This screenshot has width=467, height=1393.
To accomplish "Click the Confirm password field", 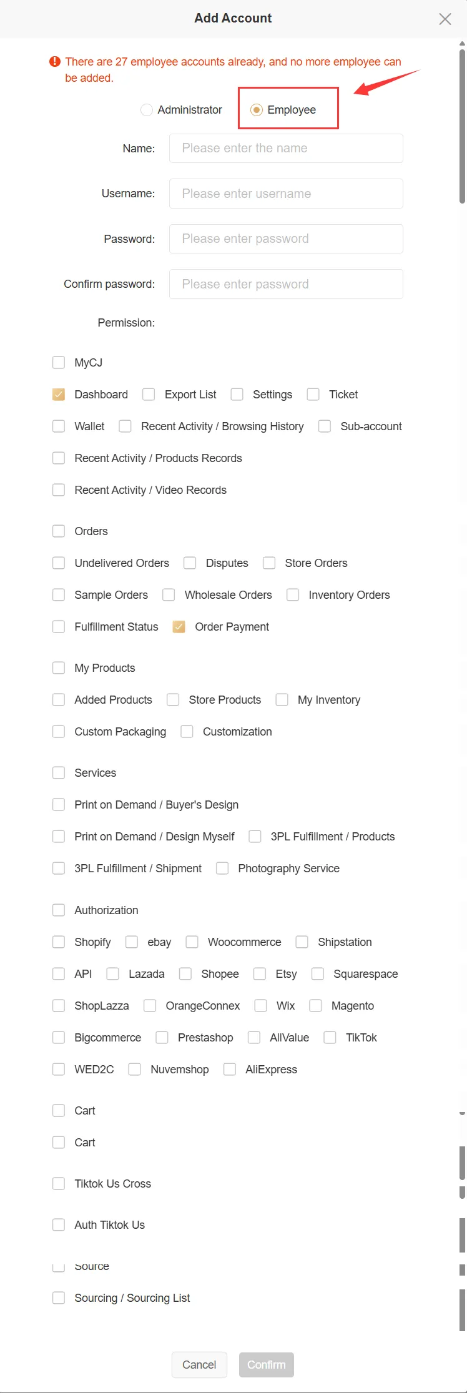I will click(286, 284).
